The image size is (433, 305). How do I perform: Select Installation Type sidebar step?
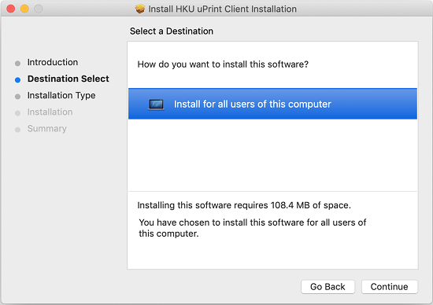61,96
